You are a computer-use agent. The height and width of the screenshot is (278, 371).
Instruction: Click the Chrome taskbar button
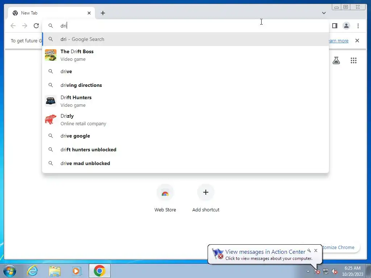[99, 271]
